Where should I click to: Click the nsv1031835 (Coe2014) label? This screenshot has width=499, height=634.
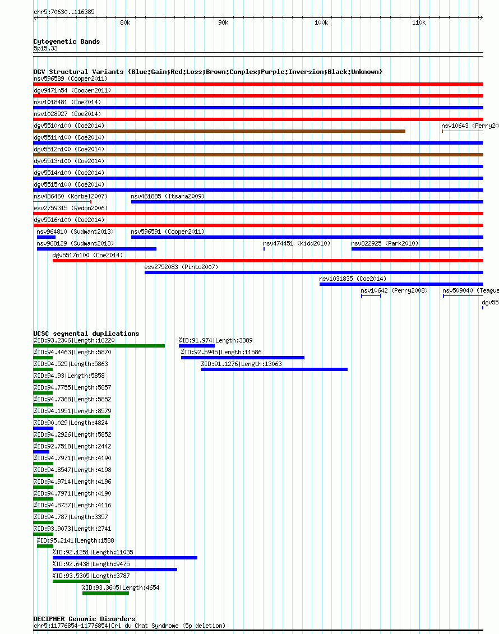click(x=353, y=279)
